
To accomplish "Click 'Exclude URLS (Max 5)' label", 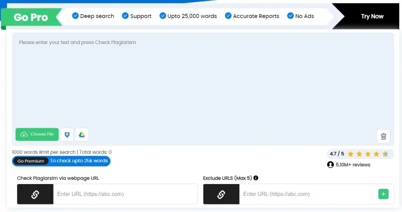I will (227, 178).
